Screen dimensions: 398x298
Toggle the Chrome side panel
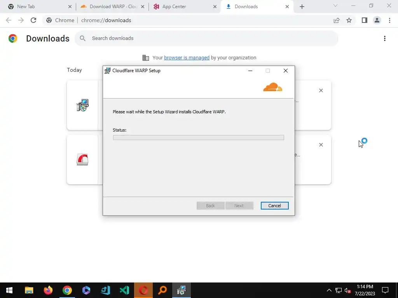(x=365, y=20)
